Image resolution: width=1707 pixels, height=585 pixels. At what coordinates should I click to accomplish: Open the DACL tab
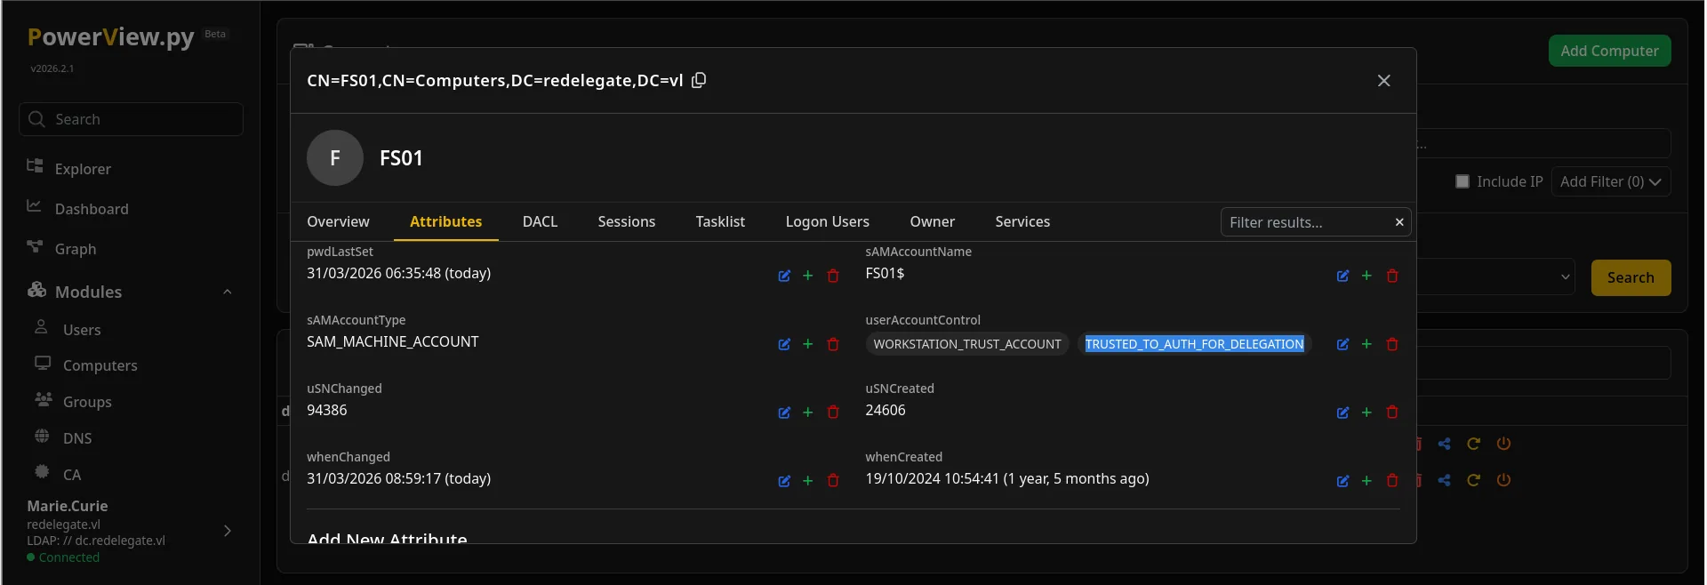point(540,221)
